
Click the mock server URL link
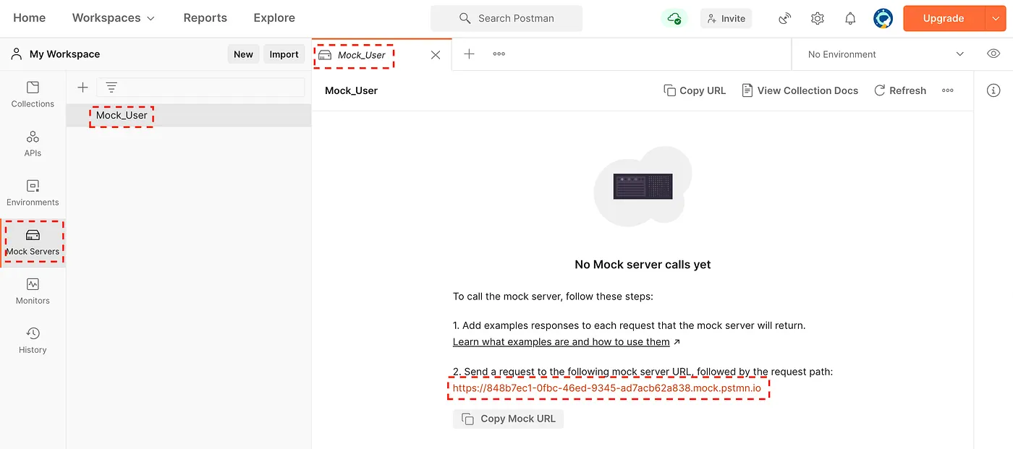click(607, 388)
